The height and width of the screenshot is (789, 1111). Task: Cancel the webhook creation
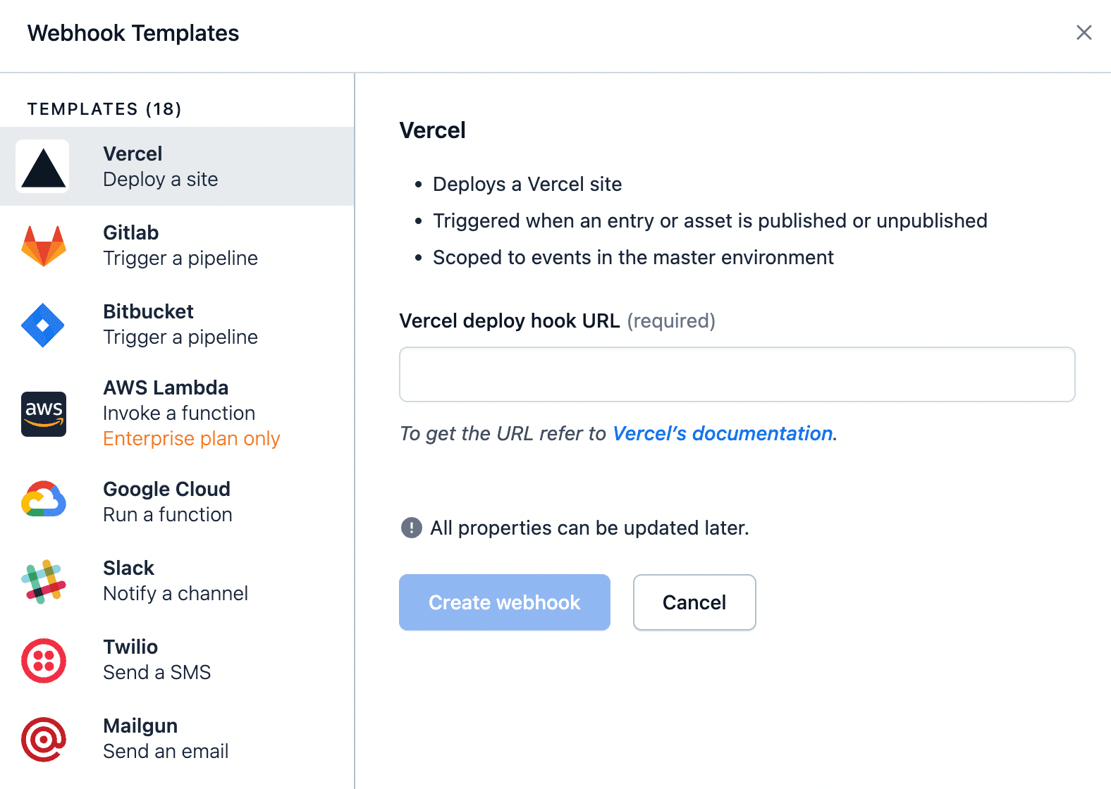[x=694, y=602]
